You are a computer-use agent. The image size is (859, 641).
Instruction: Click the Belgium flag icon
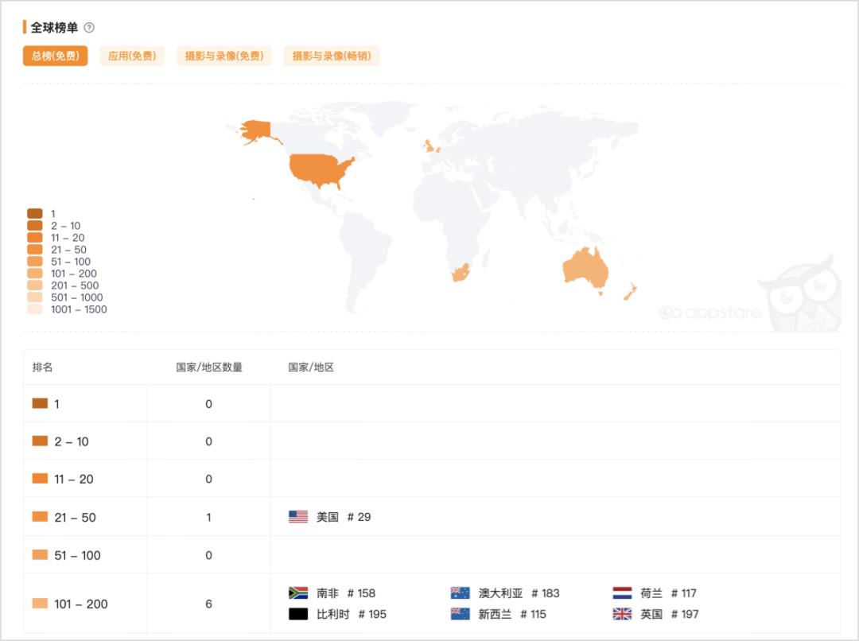click(x=298, y=614)
